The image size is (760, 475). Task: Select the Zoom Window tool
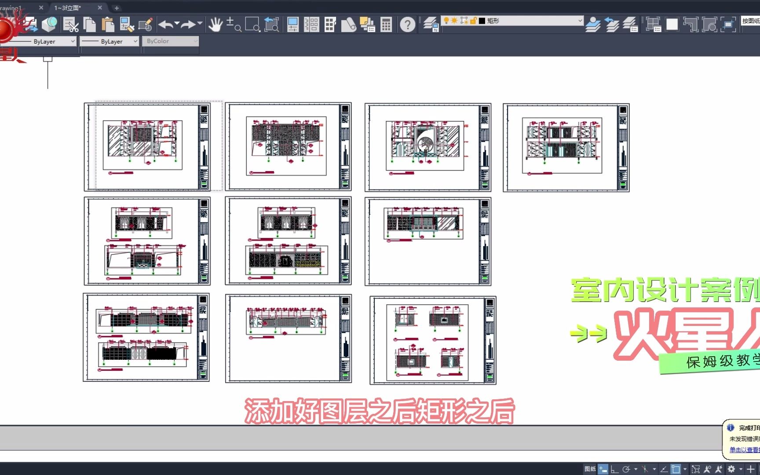(x=252, y=24)
